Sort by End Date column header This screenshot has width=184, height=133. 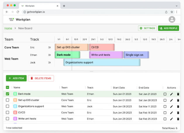point(144,88)
